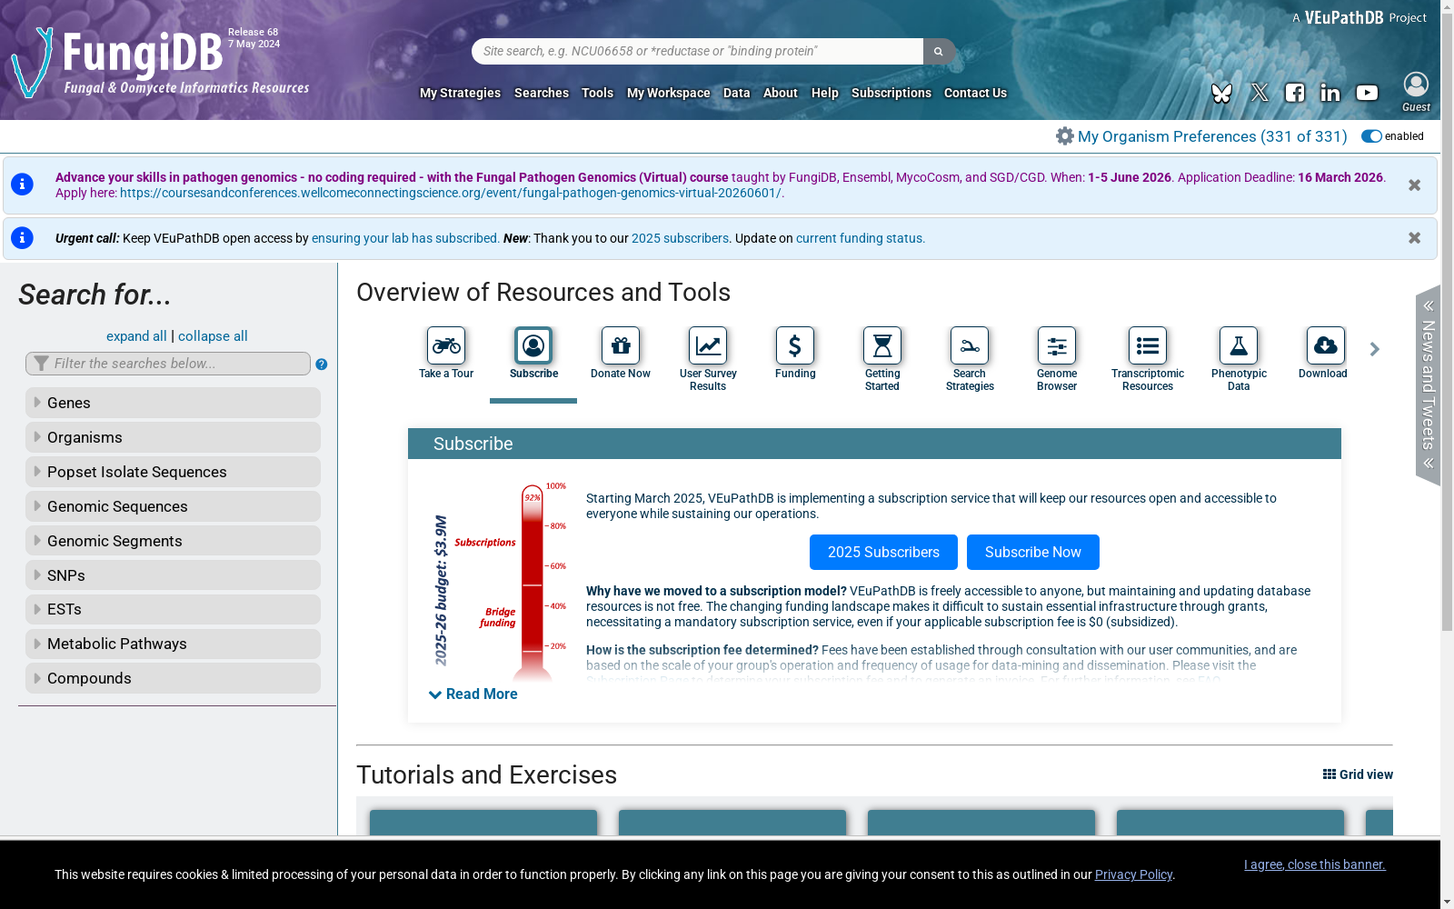Open the X (Twitter) social icon

pos(1259,93)
